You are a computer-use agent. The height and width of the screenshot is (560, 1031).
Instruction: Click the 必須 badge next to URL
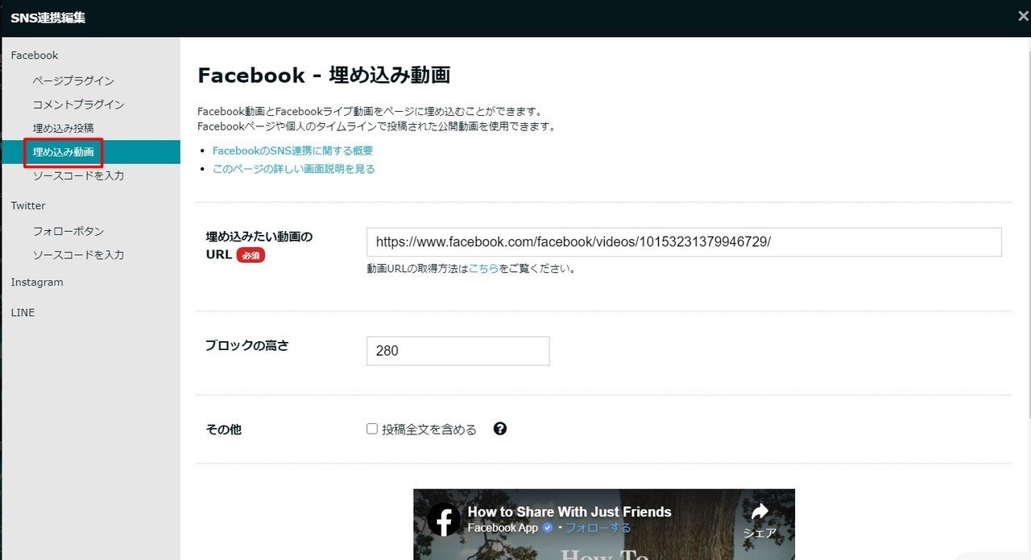(251, 255)
